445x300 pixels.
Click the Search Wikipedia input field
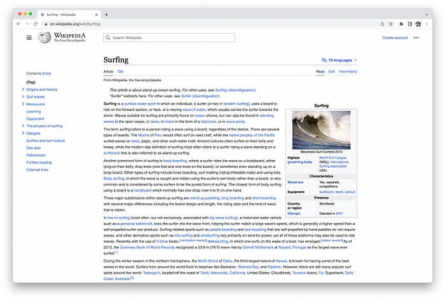coord(169,37)
